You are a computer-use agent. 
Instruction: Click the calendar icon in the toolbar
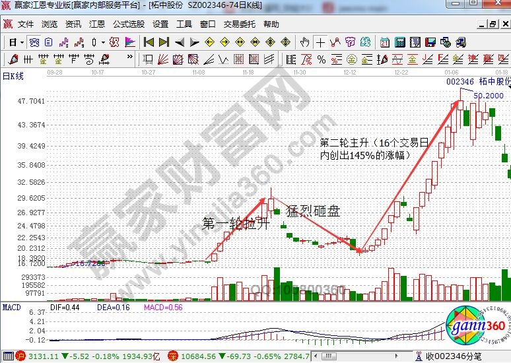tap(385, 42)
